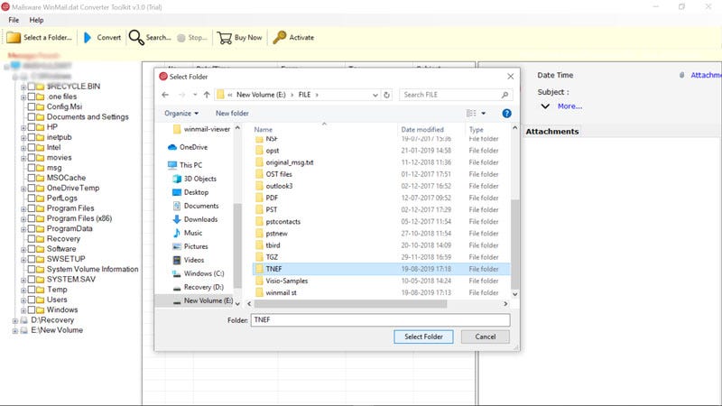Check the HP folder checkbox

tap(32, 127)
